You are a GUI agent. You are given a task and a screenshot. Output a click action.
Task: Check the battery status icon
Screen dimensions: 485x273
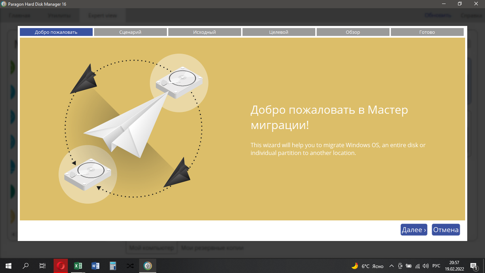coord(408,266)
